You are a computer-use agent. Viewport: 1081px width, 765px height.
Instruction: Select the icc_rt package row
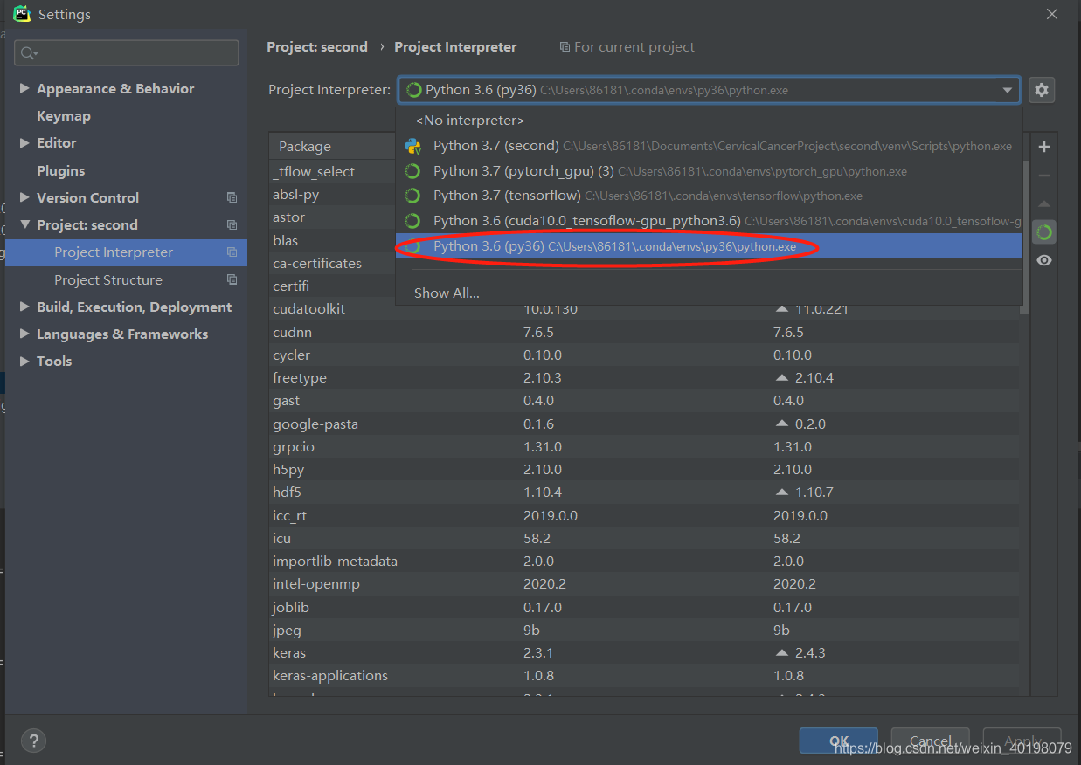point(644,516)
